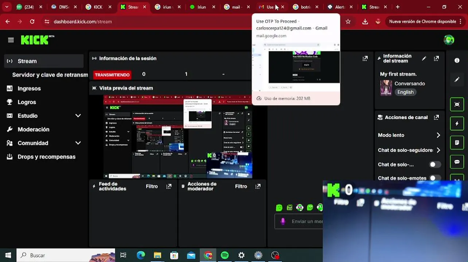Click the address bar URL

coord(83,21)
